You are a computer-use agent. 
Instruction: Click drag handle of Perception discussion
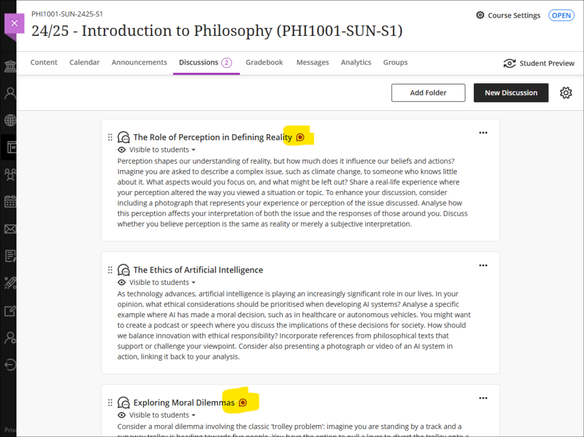click(110, 137)
